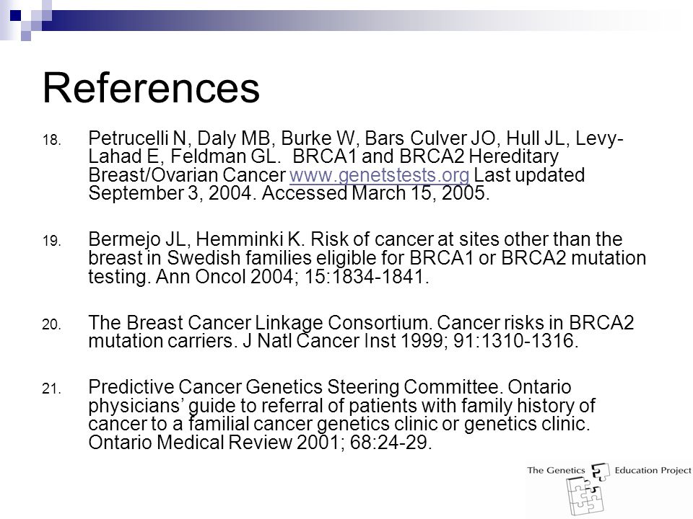Click reference number 20 marker

[x=52, y=325]
